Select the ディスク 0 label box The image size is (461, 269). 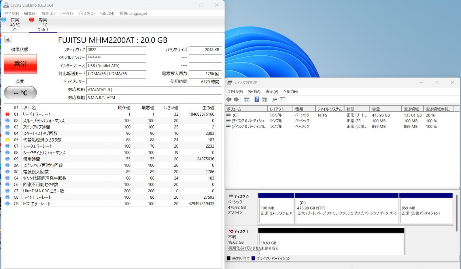point(241,209)
